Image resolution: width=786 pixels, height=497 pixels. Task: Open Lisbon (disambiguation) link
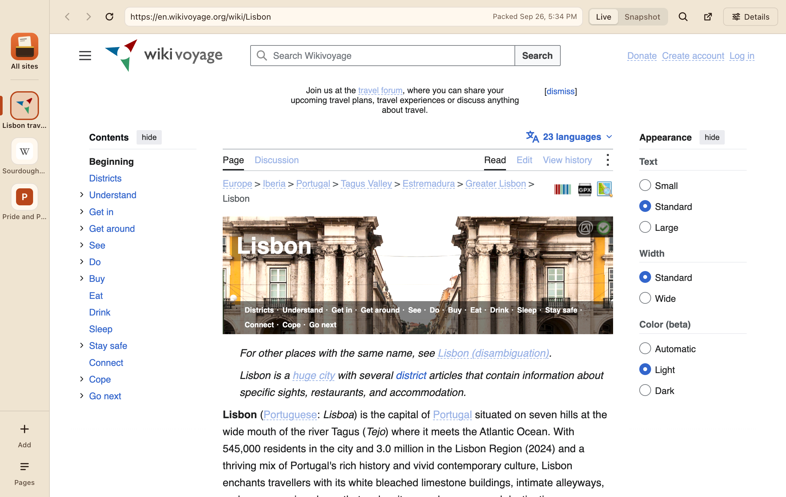(493, 353)
